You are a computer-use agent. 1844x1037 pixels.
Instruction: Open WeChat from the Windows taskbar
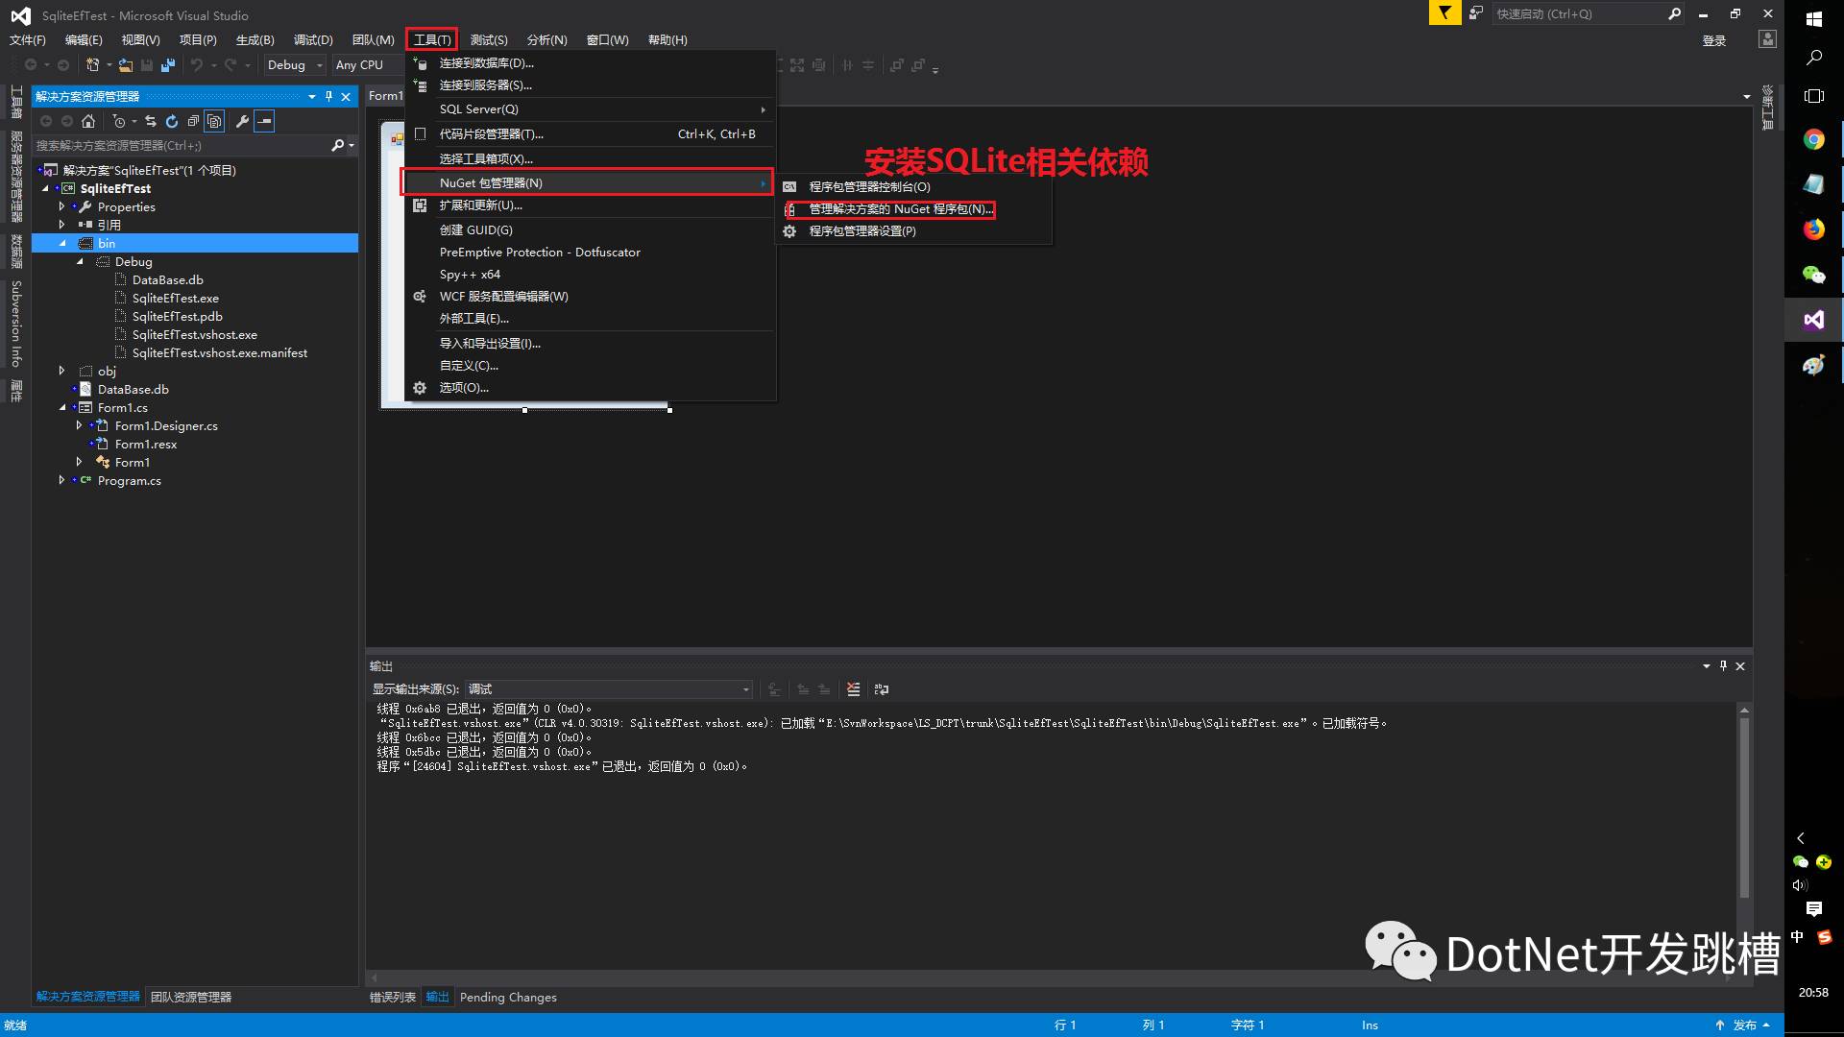click(1813, 275)
